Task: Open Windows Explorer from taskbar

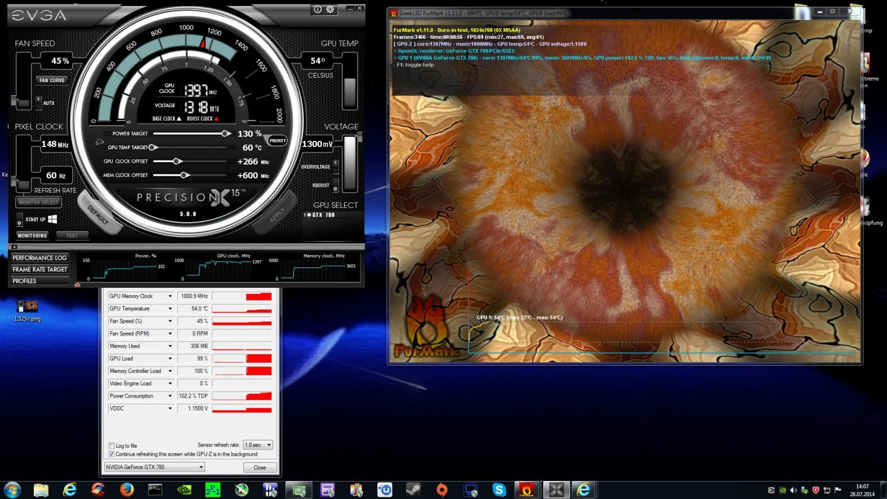Action: [x=41, y=489]
